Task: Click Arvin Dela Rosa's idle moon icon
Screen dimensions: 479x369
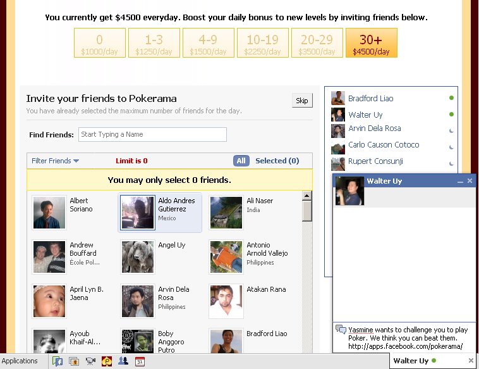Action: pos(451,130)
